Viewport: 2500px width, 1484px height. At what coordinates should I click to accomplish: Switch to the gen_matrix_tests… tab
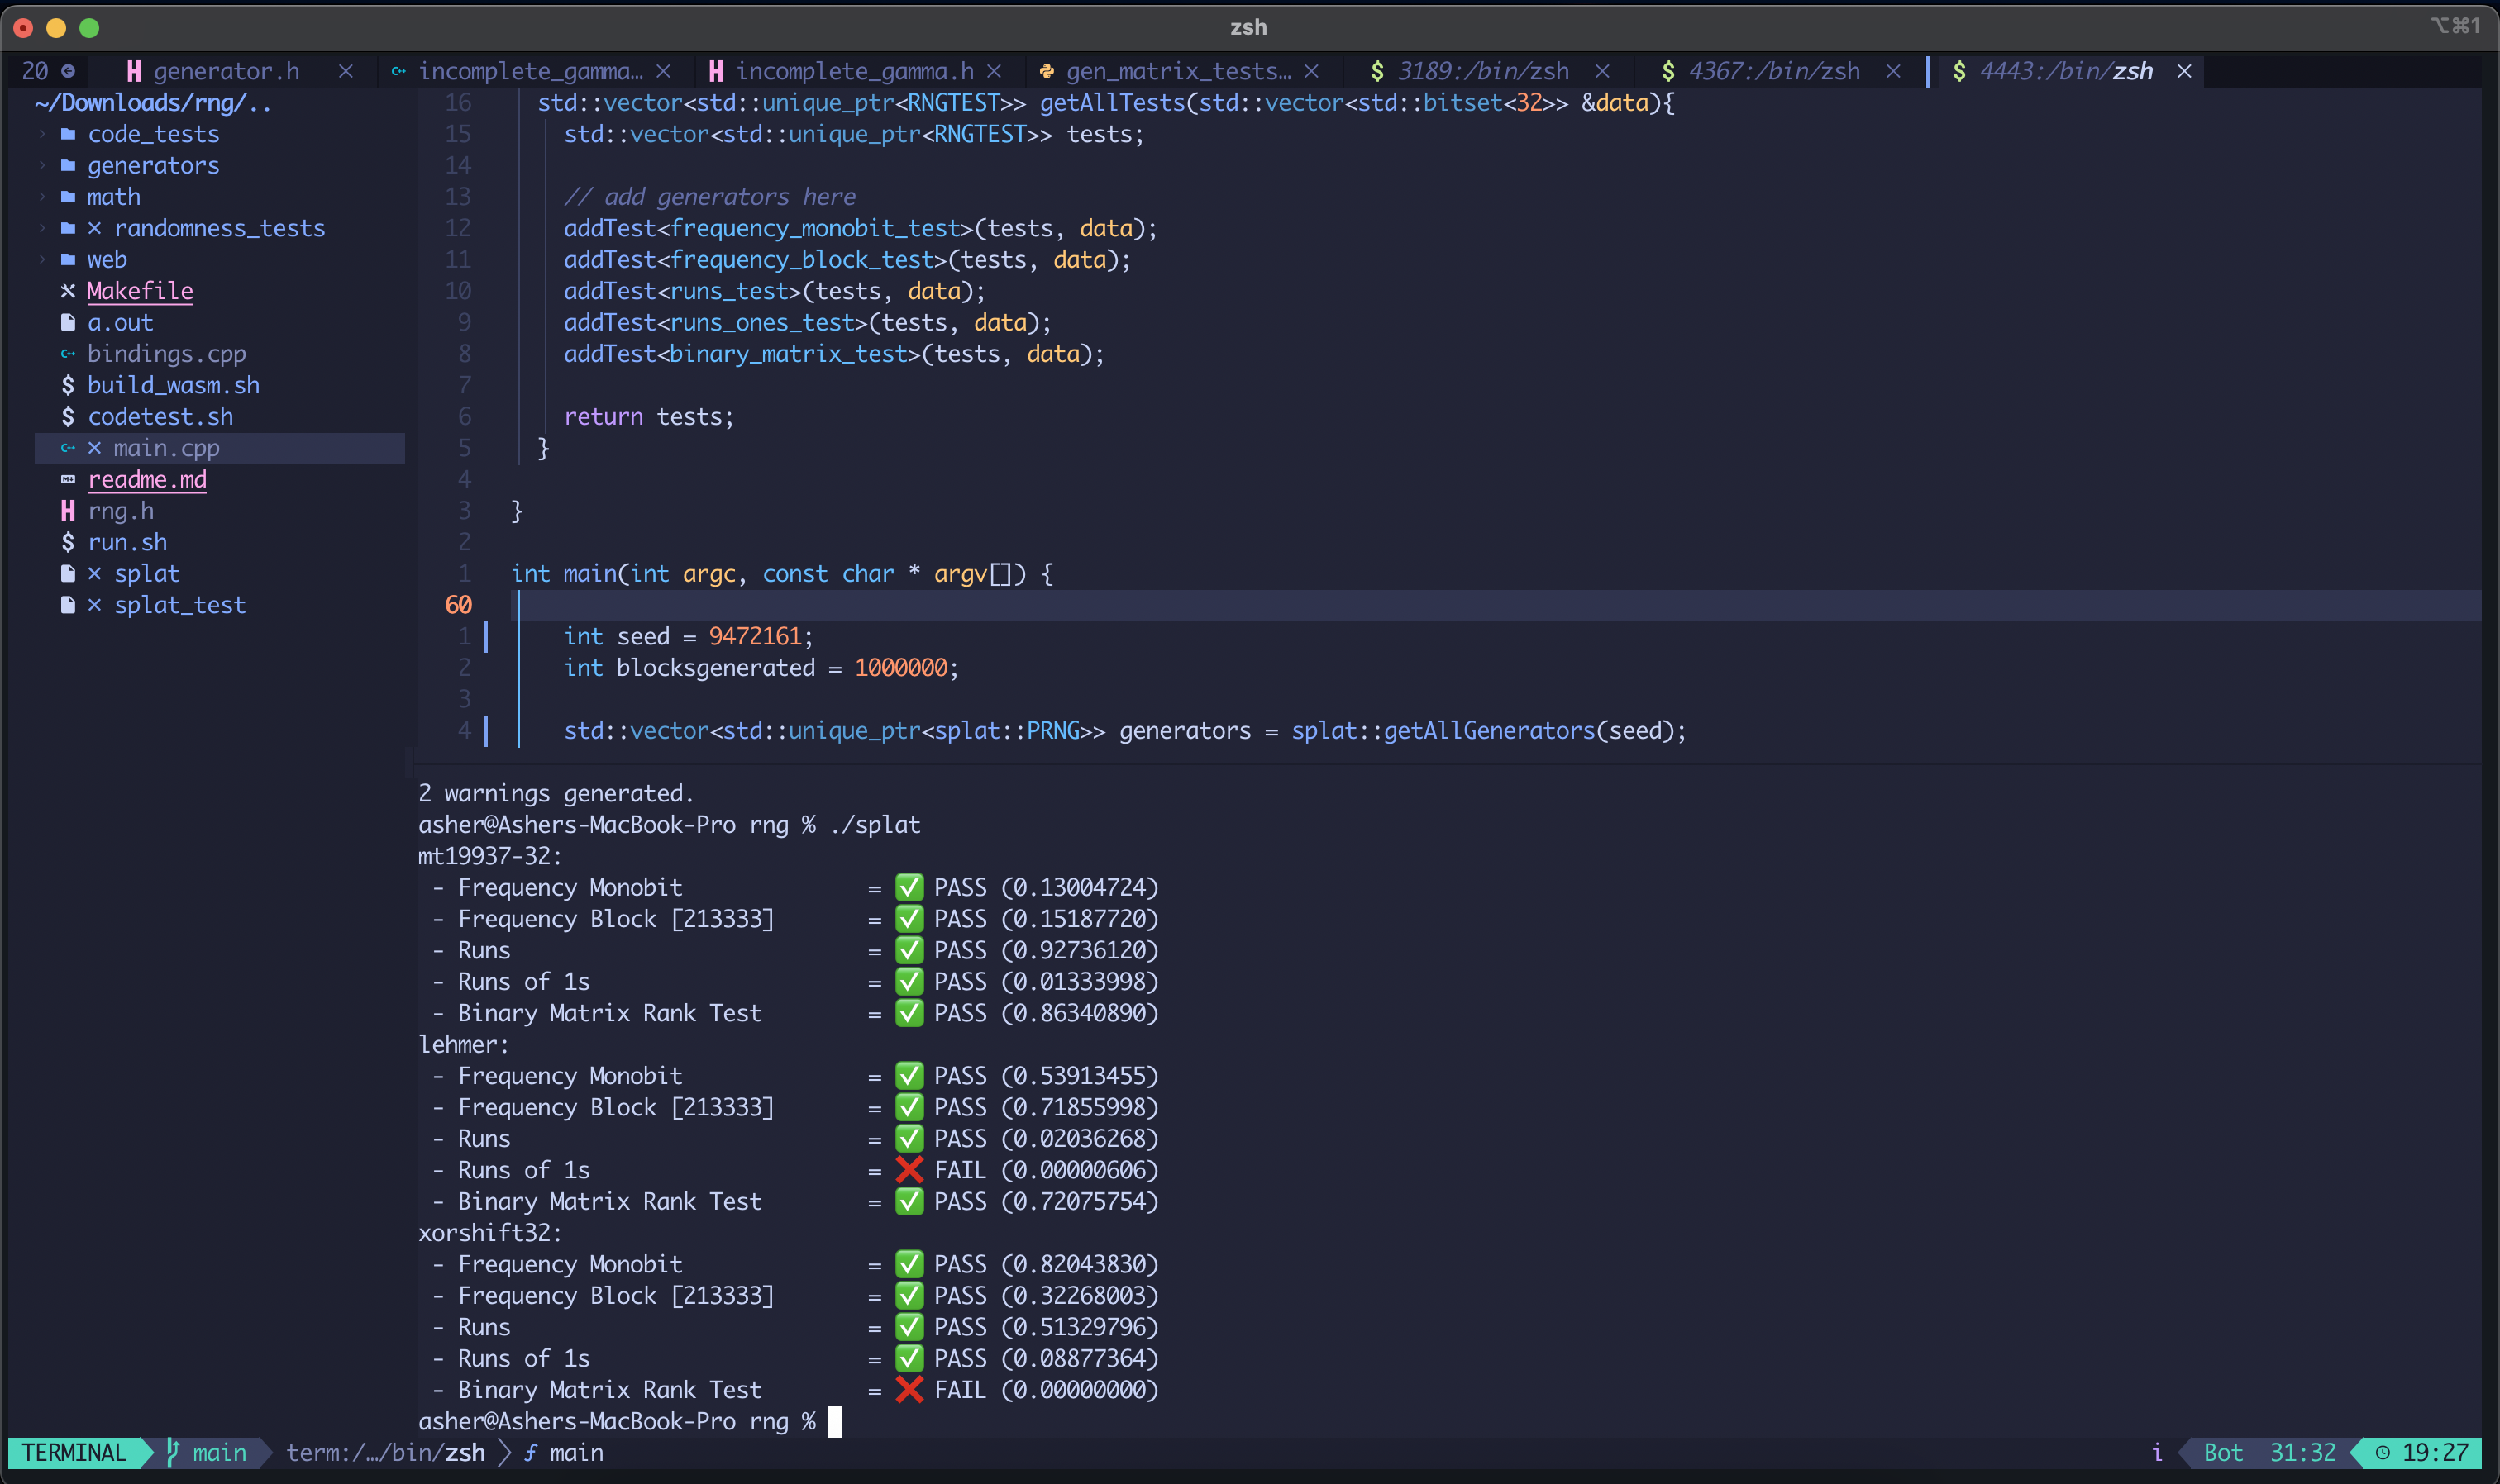click(x=1178, y=71)
